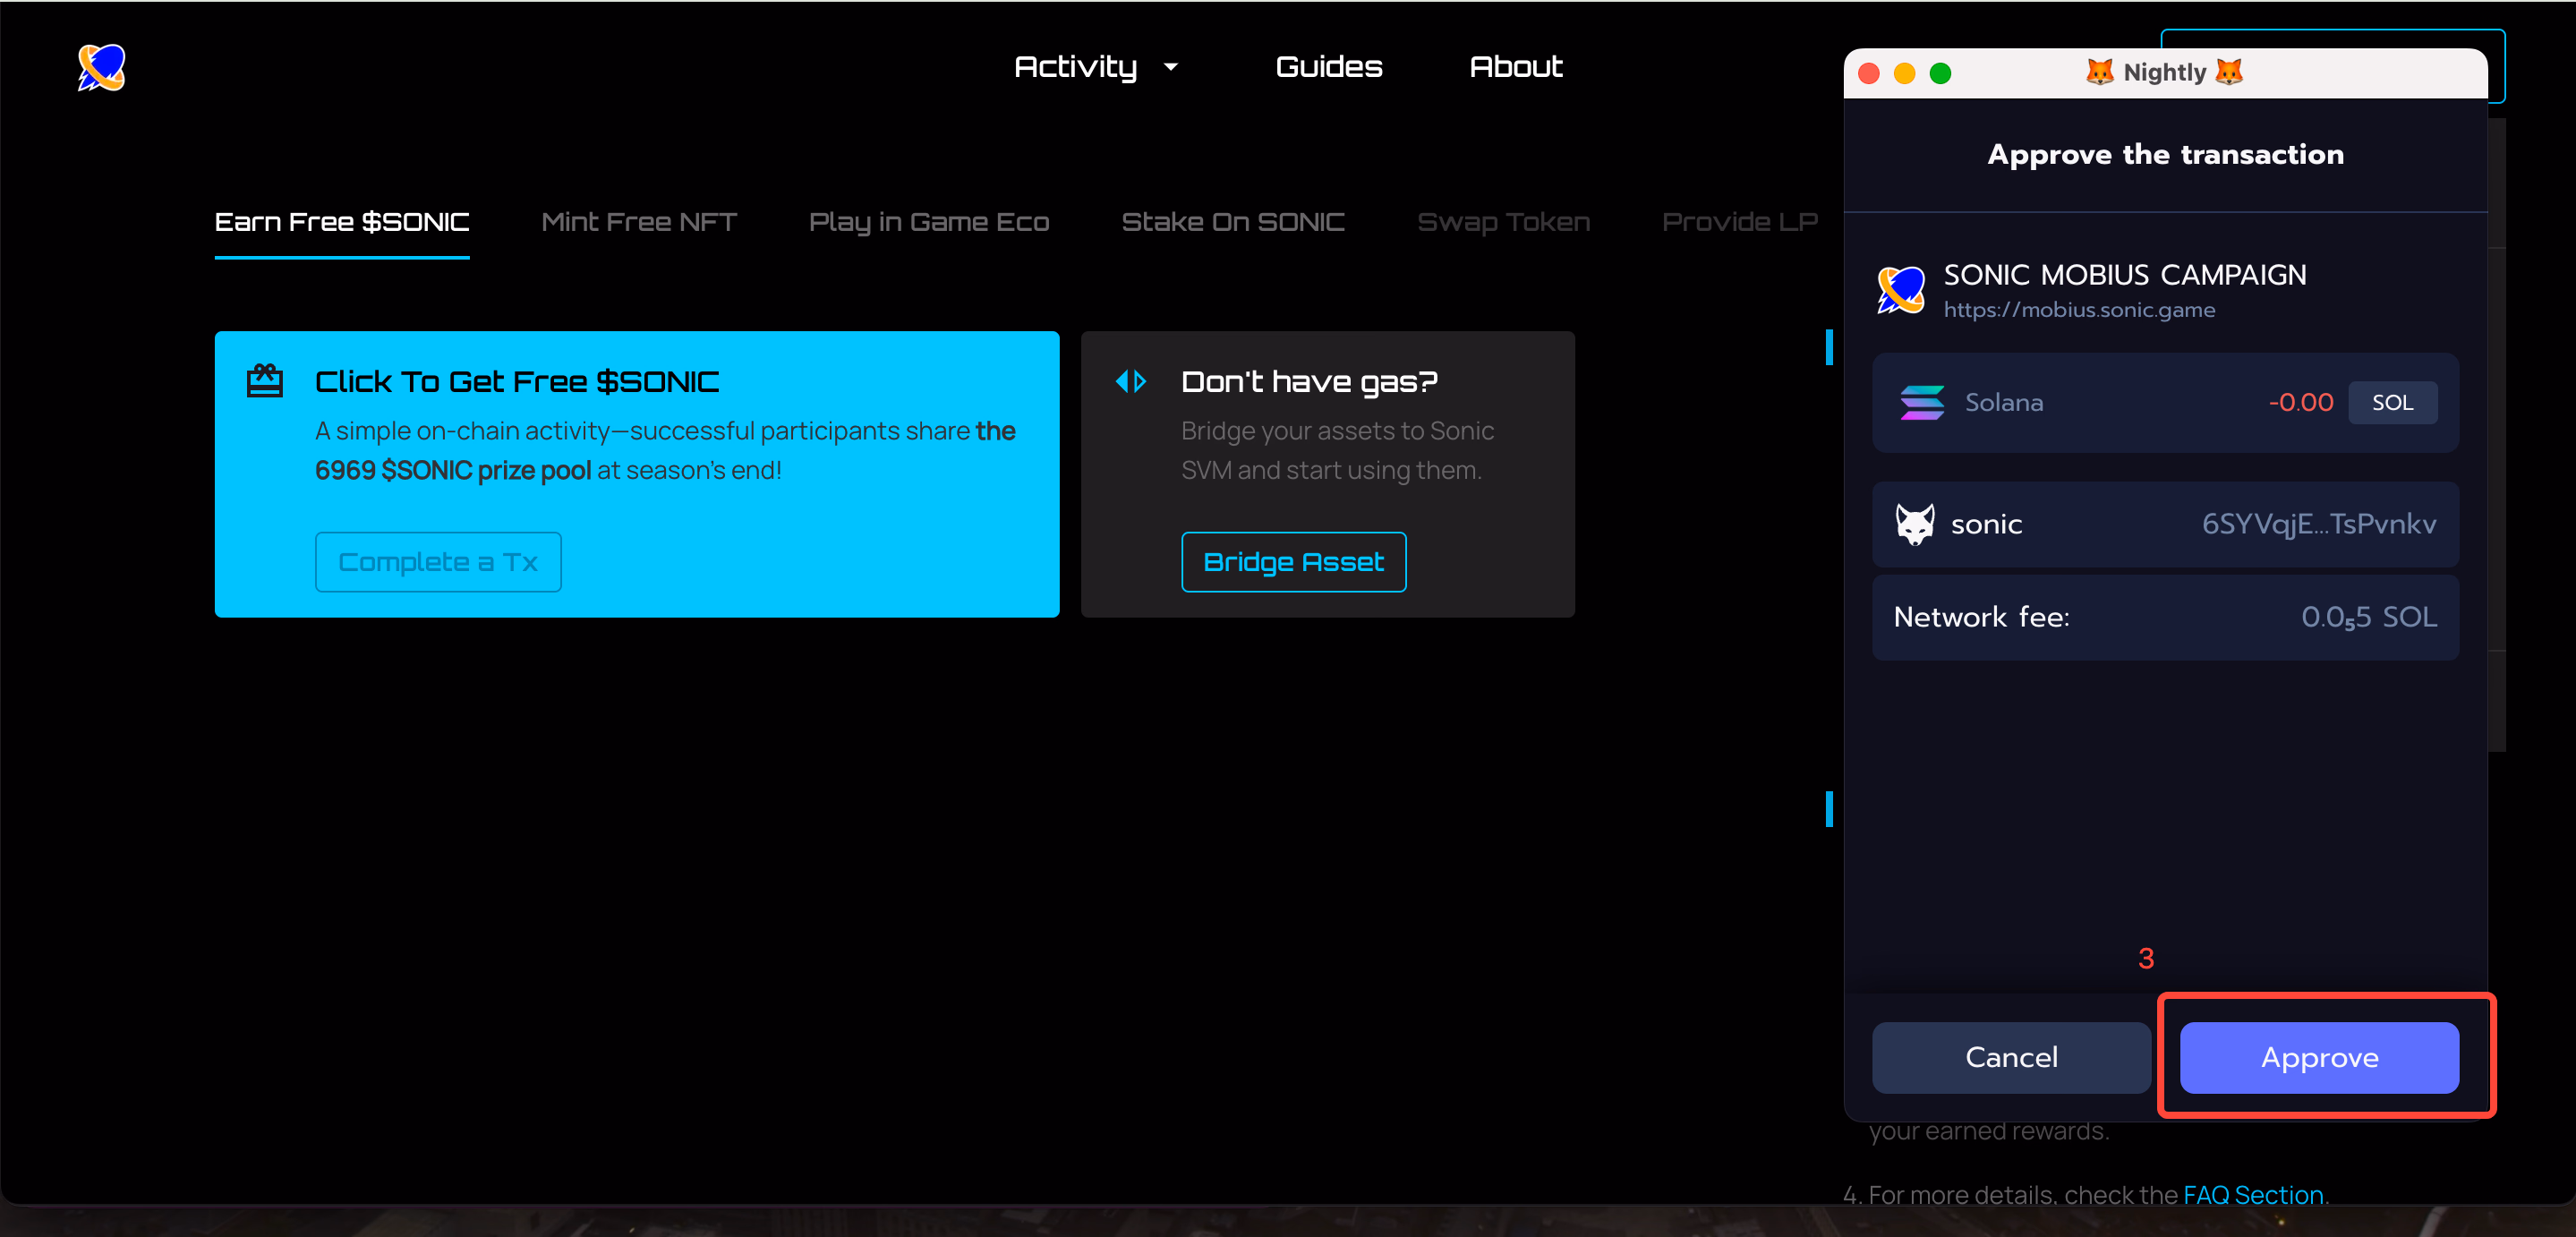Click the gift box icon on the blue card
This screenshot has width=2576, height=1237.
265,381
